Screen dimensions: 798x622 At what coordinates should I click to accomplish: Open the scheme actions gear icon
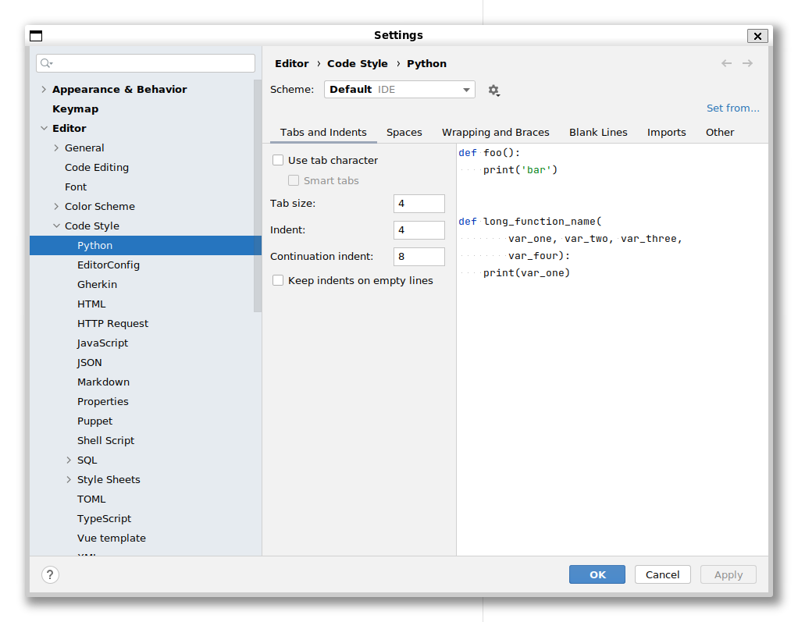493,91
